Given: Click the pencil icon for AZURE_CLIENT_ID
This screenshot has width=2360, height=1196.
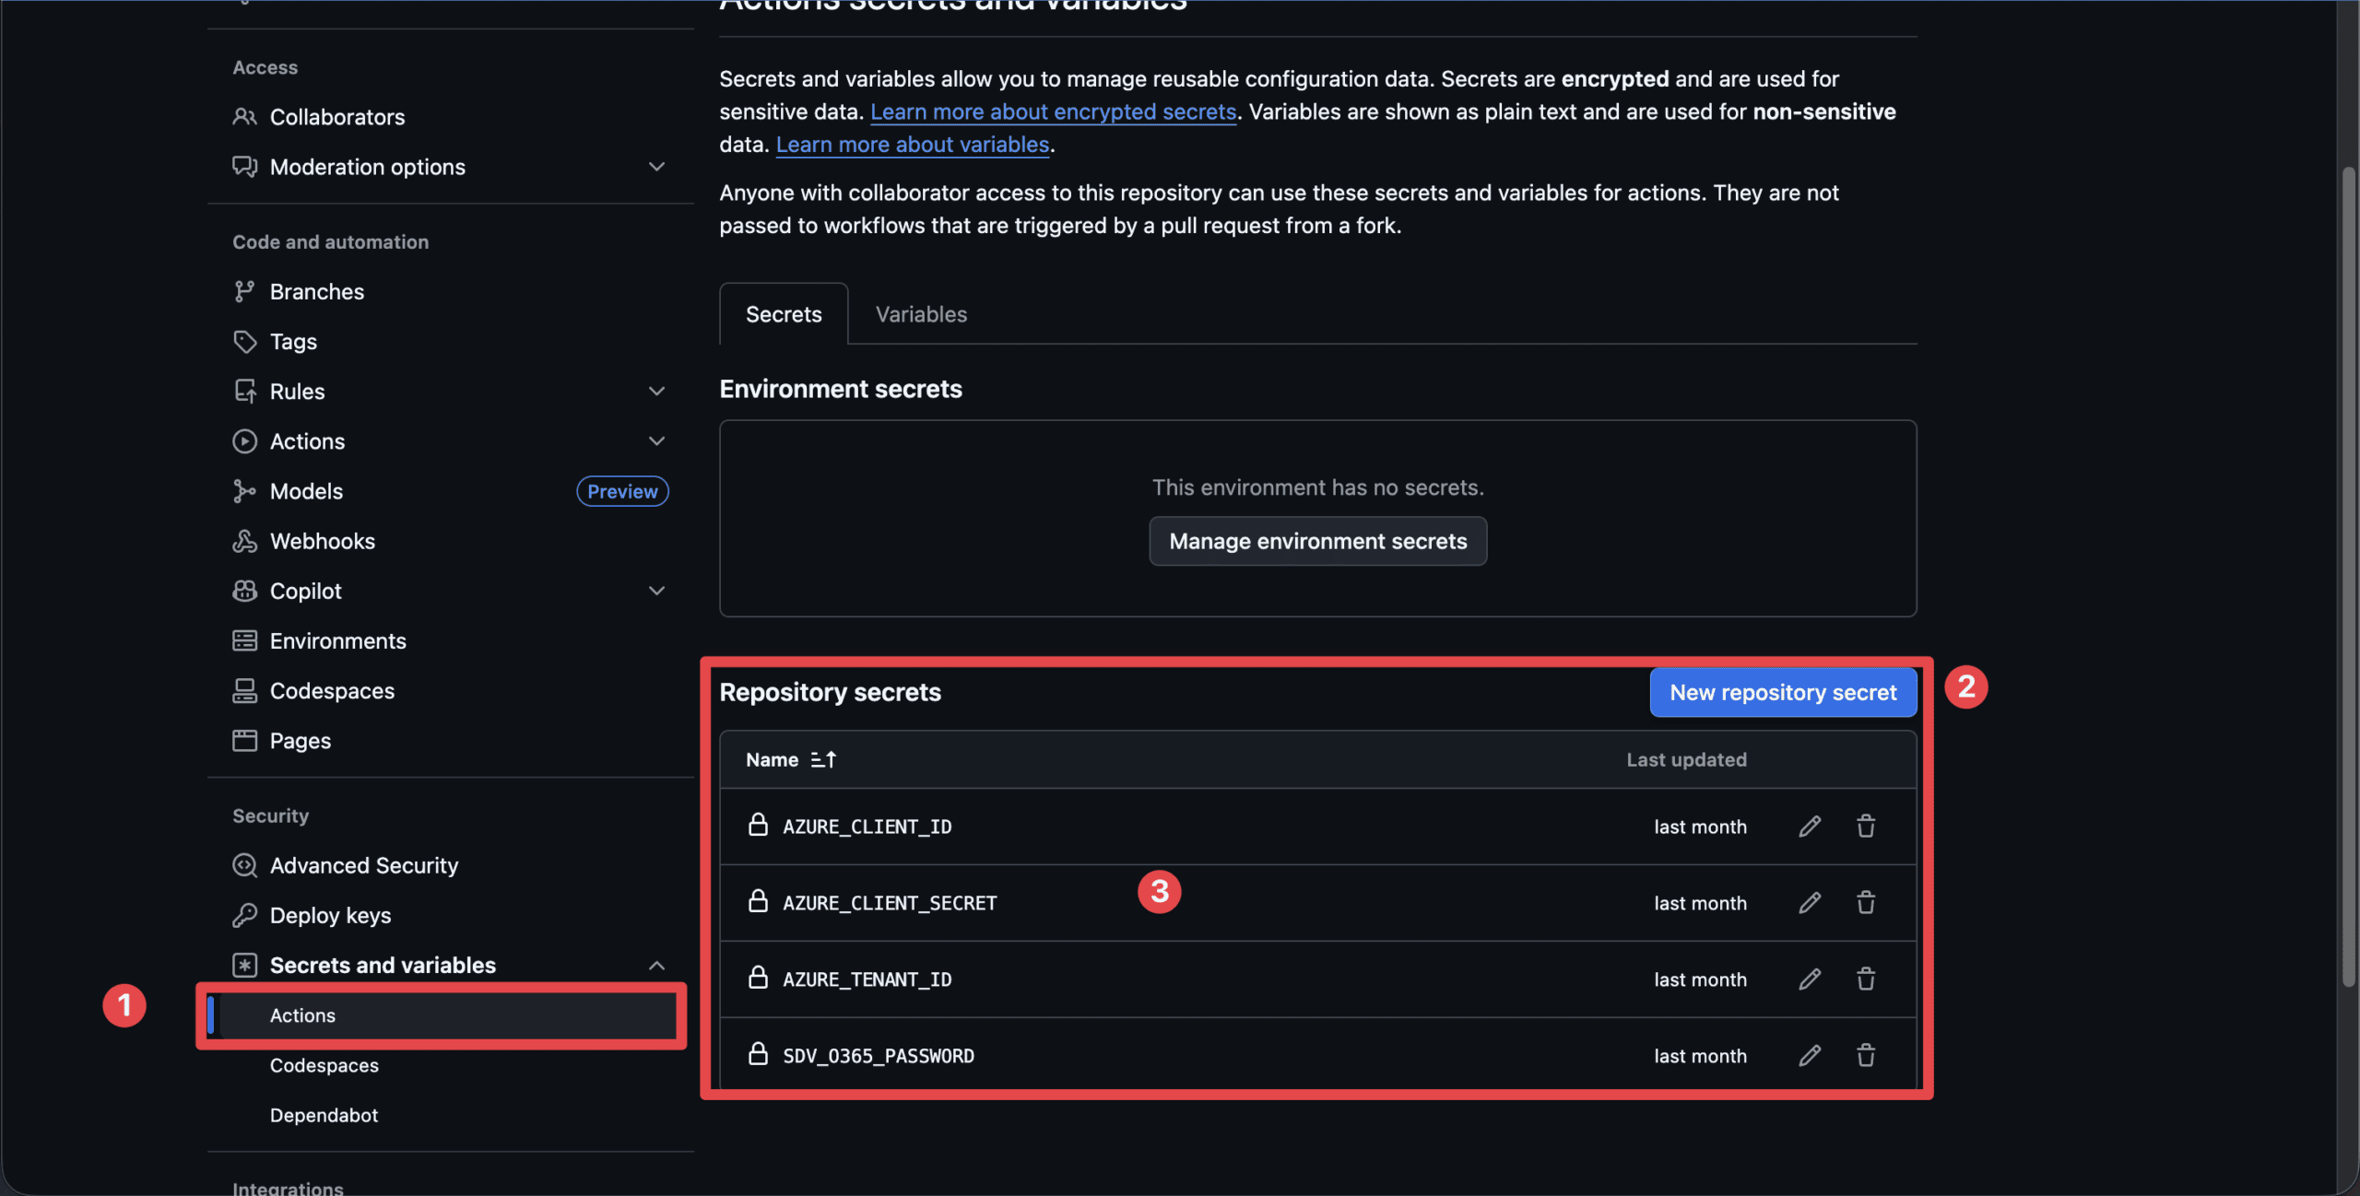Looking at the screenshot, I should click(1810, 826).
